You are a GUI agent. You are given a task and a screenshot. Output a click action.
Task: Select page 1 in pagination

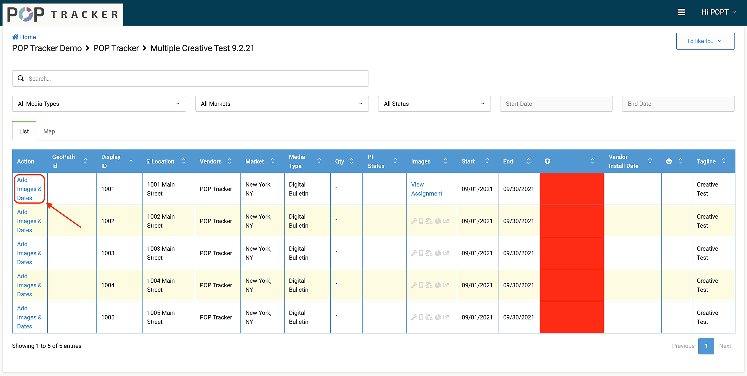(x=706, y=346)
